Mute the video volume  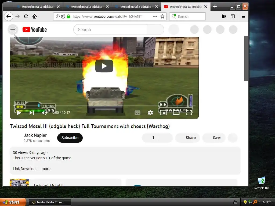click(44, 113)
